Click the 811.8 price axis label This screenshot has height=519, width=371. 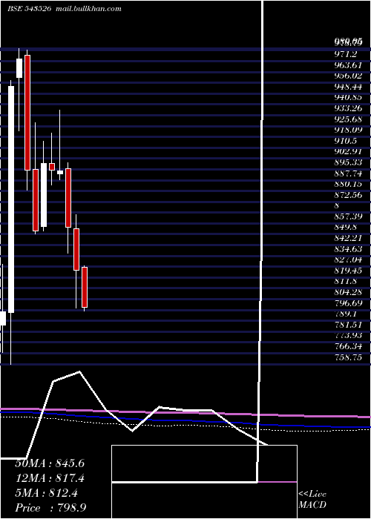tap(346, 281)
